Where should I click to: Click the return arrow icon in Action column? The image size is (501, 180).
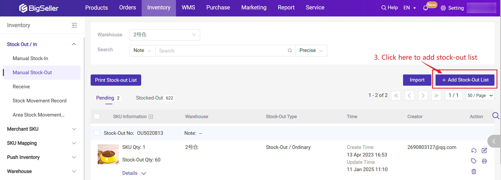point(474,150)
